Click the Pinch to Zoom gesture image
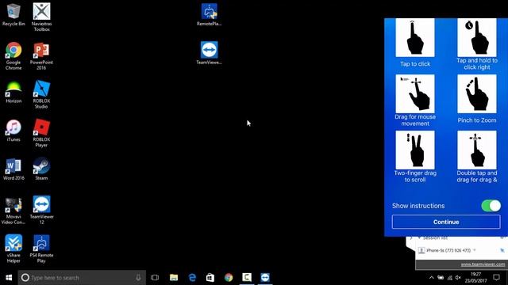The width and height of the screenshot is (508, 285). [476, 93]
